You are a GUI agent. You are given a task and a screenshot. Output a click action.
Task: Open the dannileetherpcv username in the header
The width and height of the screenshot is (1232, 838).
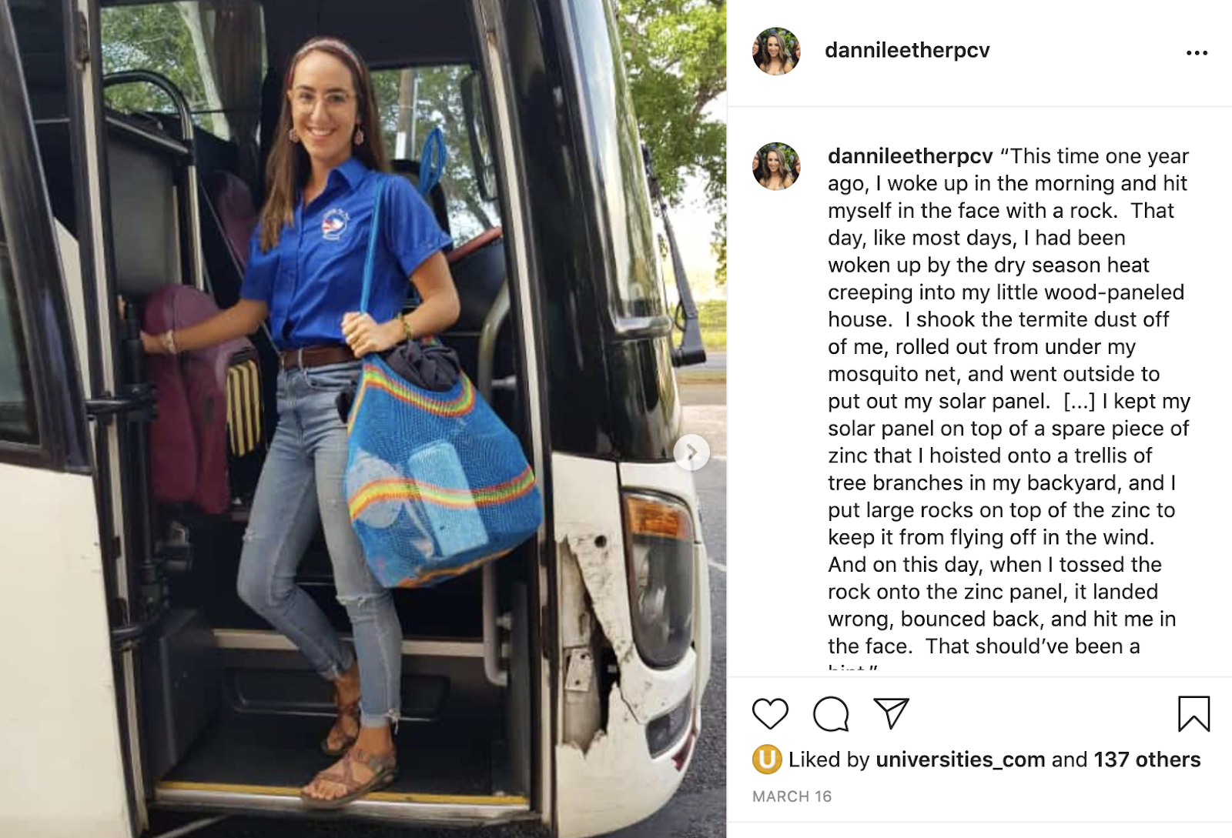pyautogui.click(x=907, y=51)
